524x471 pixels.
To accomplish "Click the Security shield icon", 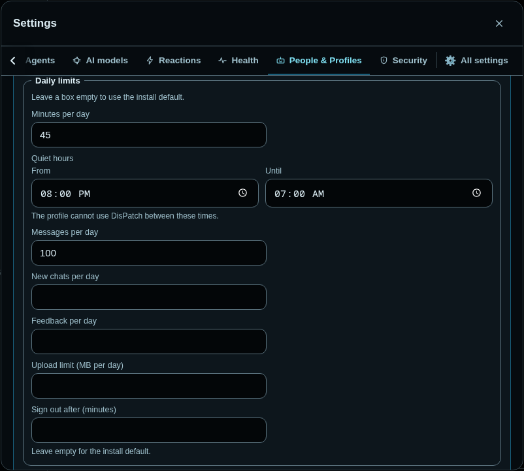I will [384, 61].
